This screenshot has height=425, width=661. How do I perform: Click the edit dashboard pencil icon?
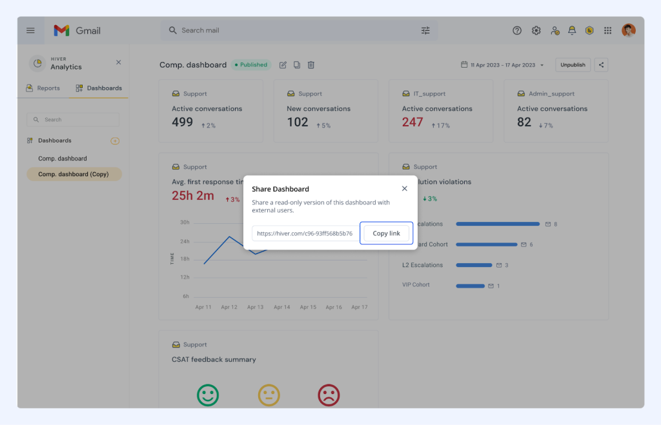[283, 64]
